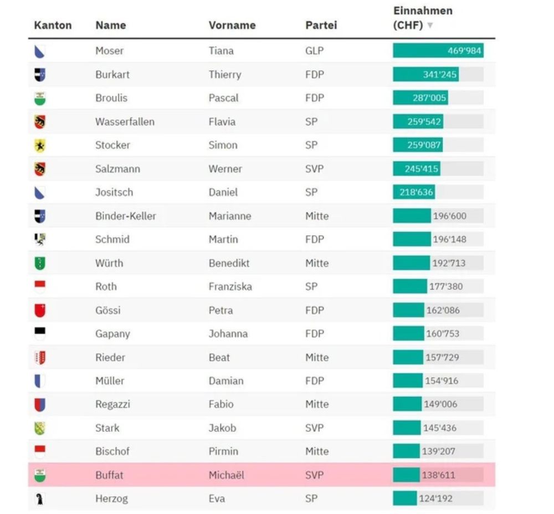Screen dimensions: 554x514
Task: Sort table by Kanton column header
Action: click(x=53, y=25)
